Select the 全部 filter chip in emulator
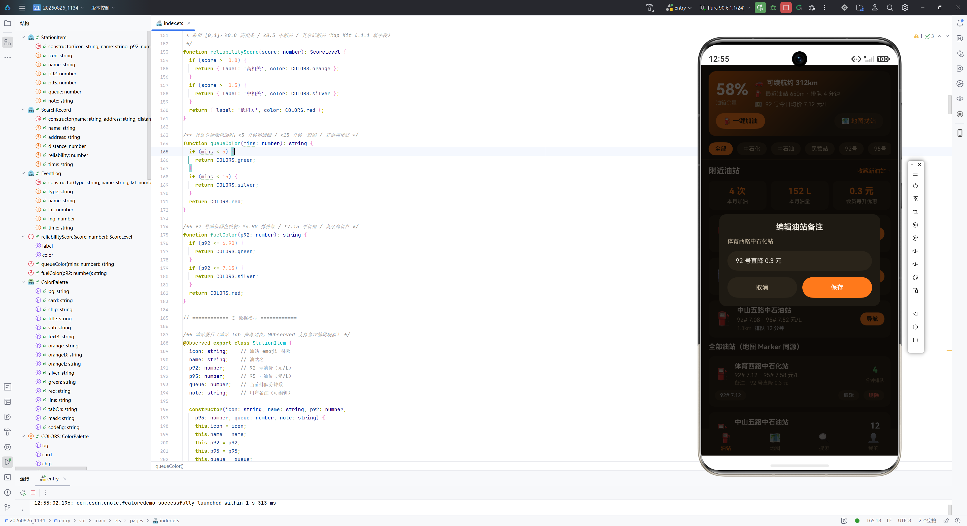This screenshot has width=967, height=526. (x=720, y=149)
